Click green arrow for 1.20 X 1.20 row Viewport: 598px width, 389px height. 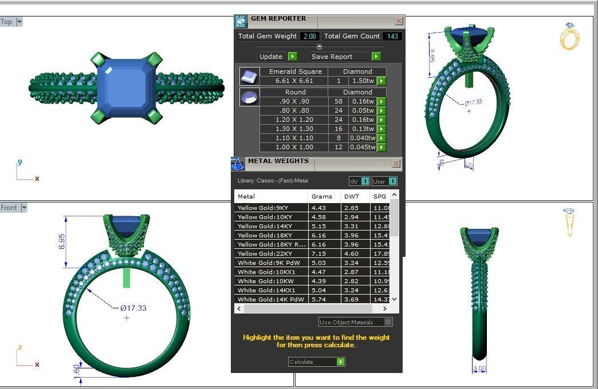[381, 120]
